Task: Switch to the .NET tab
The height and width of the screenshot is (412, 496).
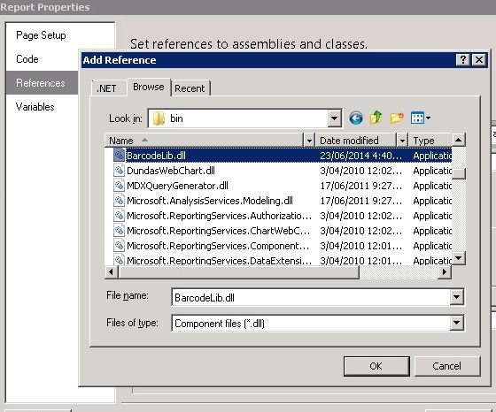Action: (x=106, y=88)
